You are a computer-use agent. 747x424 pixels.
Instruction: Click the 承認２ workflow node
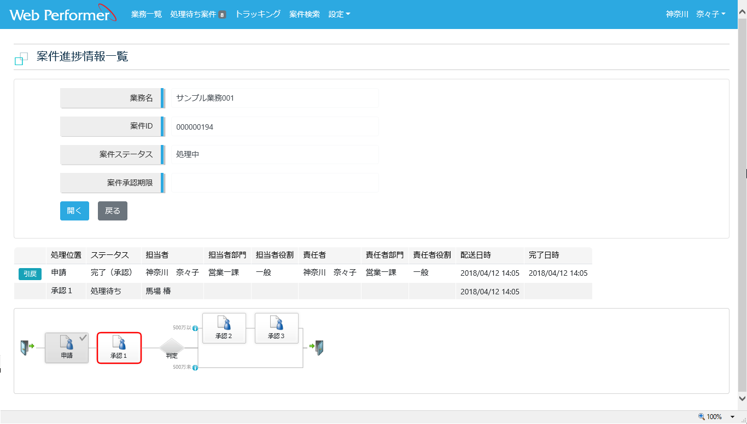coord(224,328)
